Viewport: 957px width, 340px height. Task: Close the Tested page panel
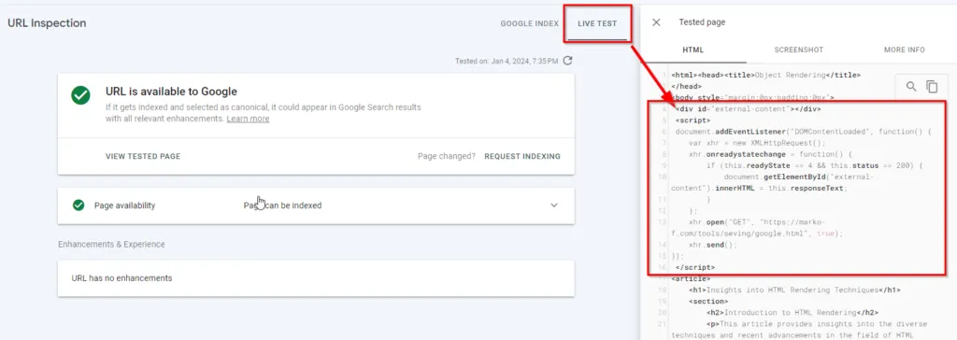(x=656, y=22)
